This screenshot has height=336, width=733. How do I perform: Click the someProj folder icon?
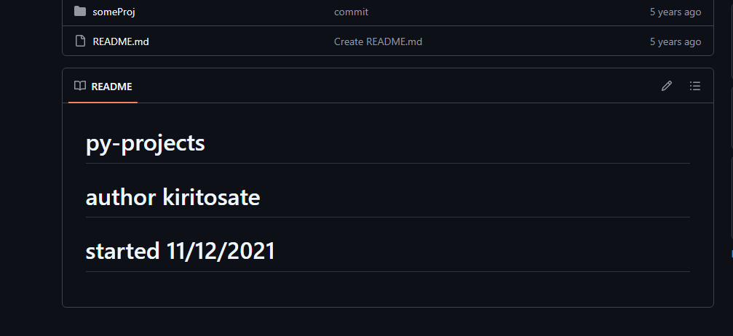(80, 12)
